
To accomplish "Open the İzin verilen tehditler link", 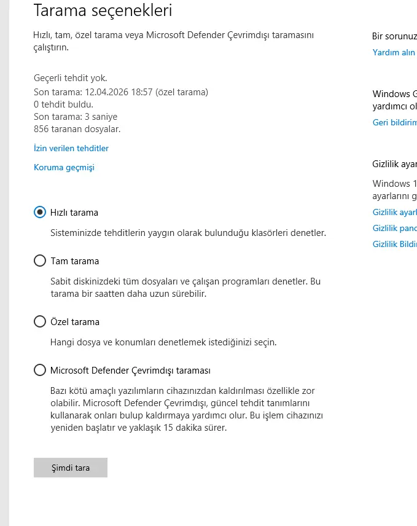I will pyautogui.click(x=71, y=148).
